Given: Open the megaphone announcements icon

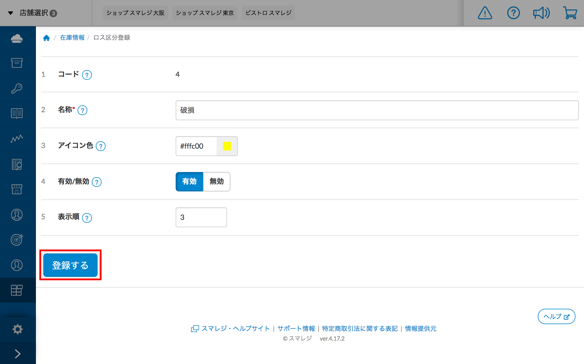Looking at the screenshot, I should (541, 13).
